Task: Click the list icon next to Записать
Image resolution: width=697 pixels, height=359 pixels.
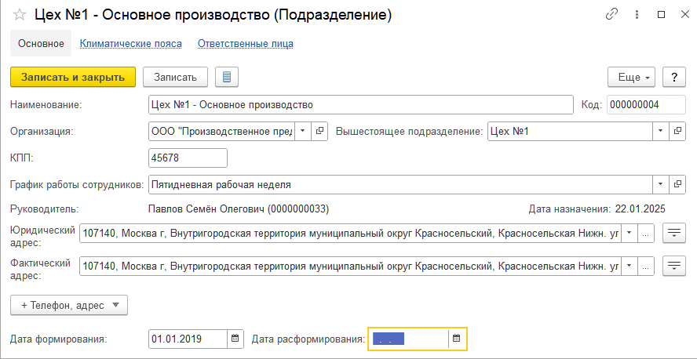Action: [x=227, y=78]
